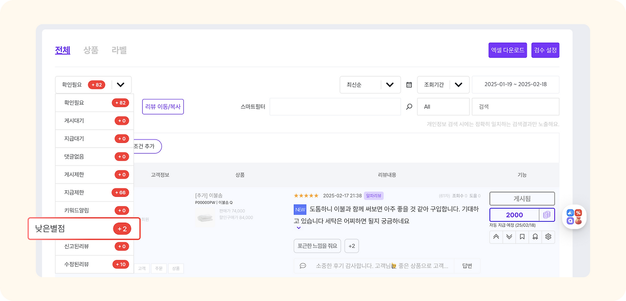Click the 포근한 느낌을 줘요 keyword tag
Viewport: 626px width, 301px height.
pos(317,246)
